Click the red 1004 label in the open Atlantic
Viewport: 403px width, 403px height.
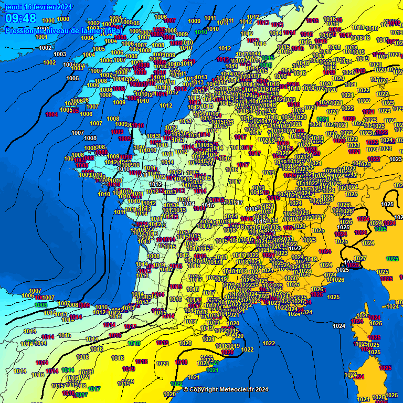52,114
